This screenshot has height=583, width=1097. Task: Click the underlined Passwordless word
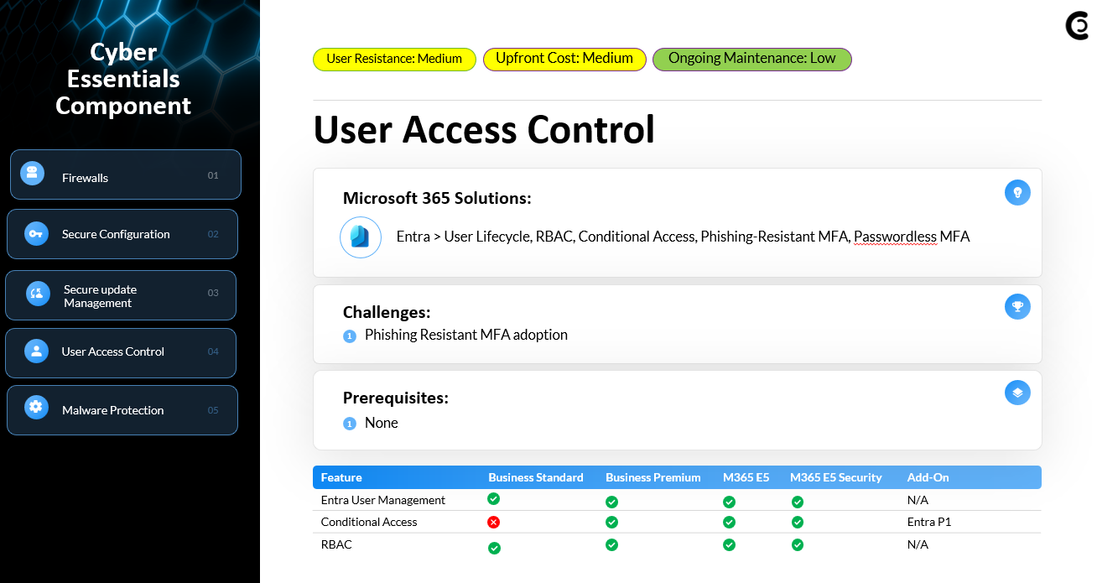pyautogui.click(x=894, y=237)
